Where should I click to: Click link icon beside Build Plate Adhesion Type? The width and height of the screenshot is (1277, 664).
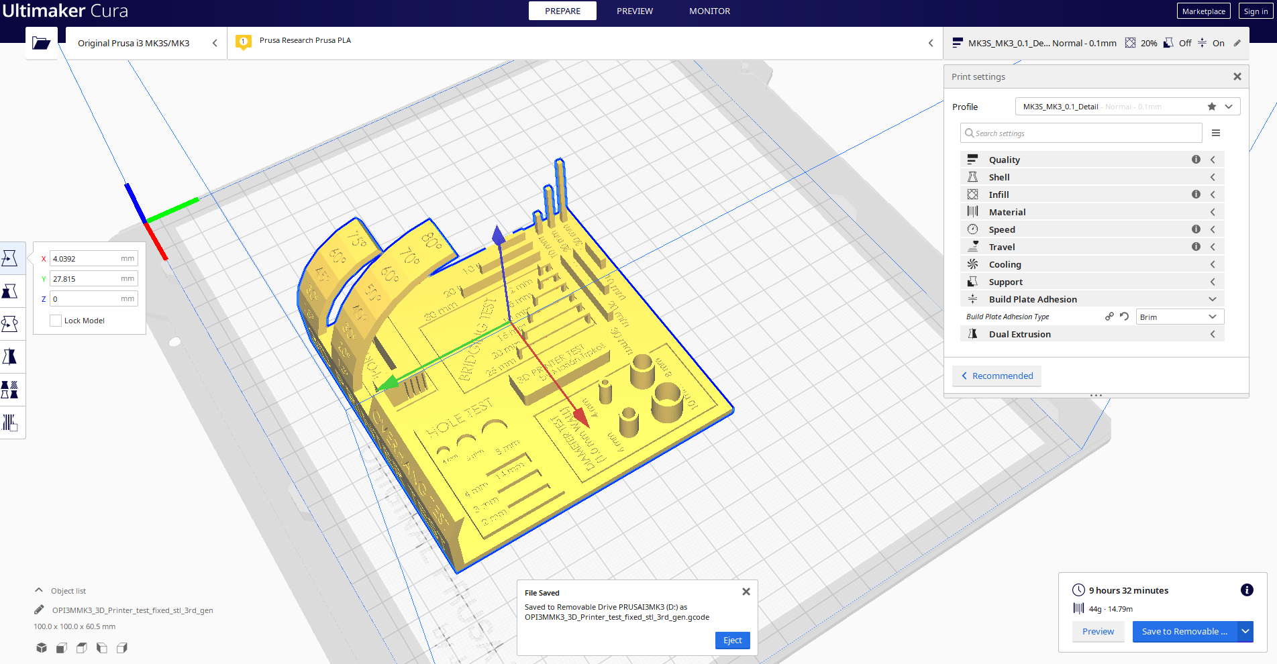click(1109, 317)
